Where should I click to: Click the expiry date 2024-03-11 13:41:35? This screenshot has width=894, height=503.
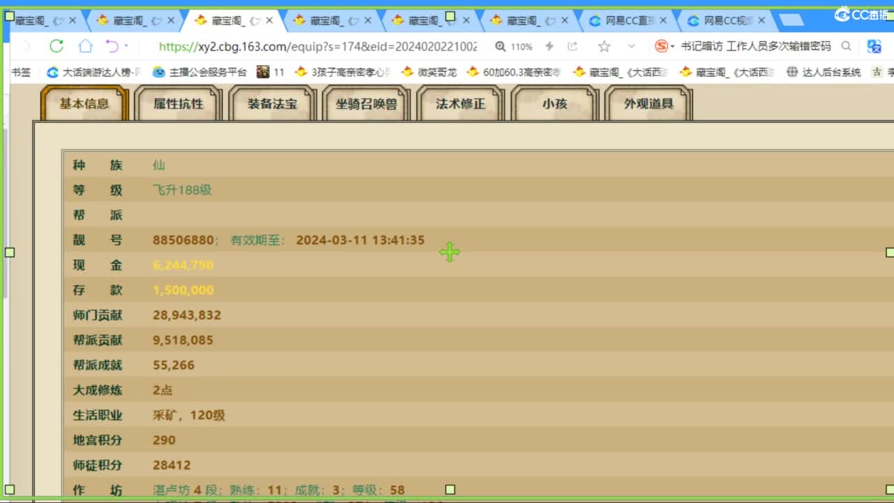(360, 240)
